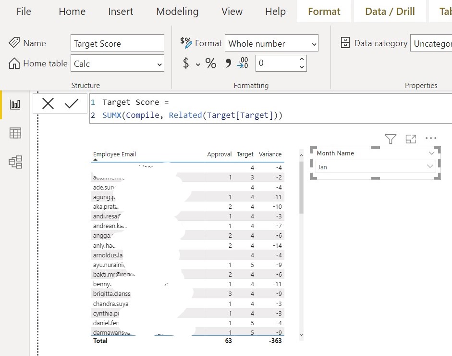This screenshot has width=452, height=356.
Task: Sort by Employee Email column header
Action: tap(114, 154)
